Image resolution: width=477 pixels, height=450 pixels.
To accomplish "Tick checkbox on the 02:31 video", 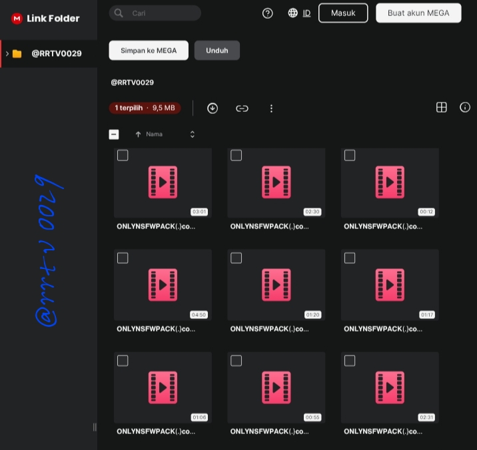I will coord(350,361).
